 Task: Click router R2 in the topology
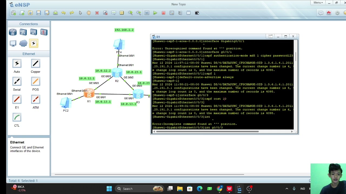tap(117, 73)
